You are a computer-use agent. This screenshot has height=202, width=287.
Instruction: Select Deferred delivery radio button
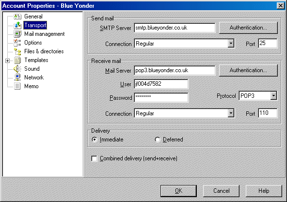click(x=158, y=140)
